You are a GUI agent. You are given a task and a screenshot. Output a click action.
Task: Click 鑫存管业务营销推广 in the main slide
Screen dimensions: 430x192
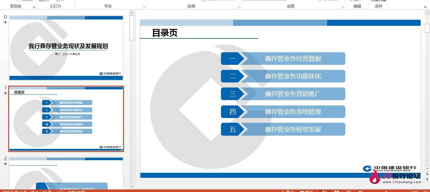click(x=293, y=94)
